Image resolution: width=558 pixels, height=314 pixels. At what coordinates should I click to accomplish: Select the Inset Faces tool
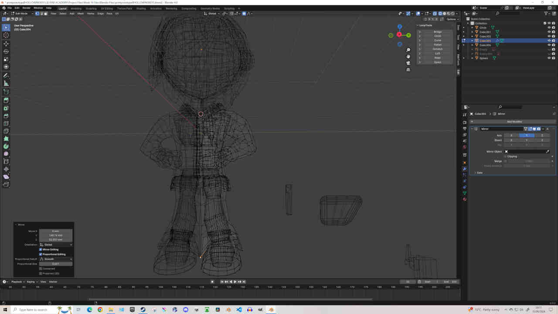[x=6, y=108]
